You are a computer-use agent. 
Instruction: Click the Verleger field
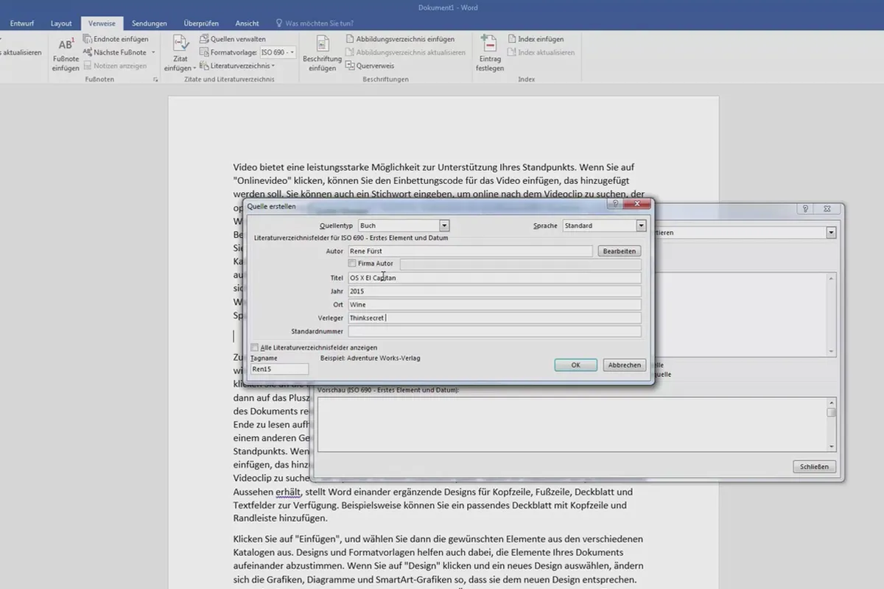click(x=494, y=318)
